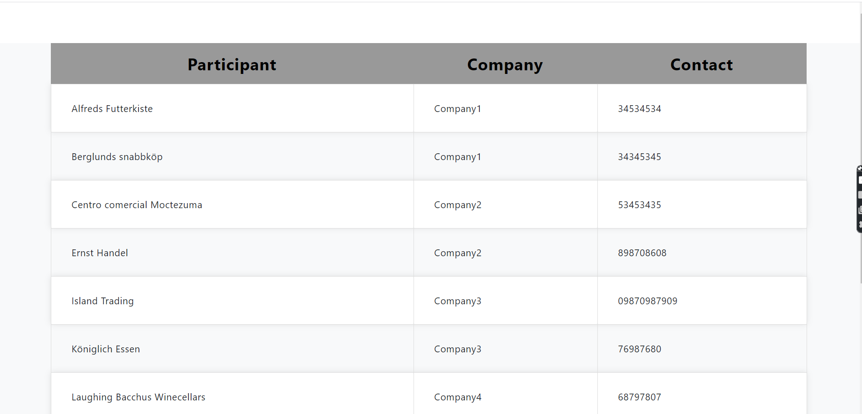Click contact number 898708608
This screenshot has width=862, height=414.
pyautogui.click(x=642, y=253)
